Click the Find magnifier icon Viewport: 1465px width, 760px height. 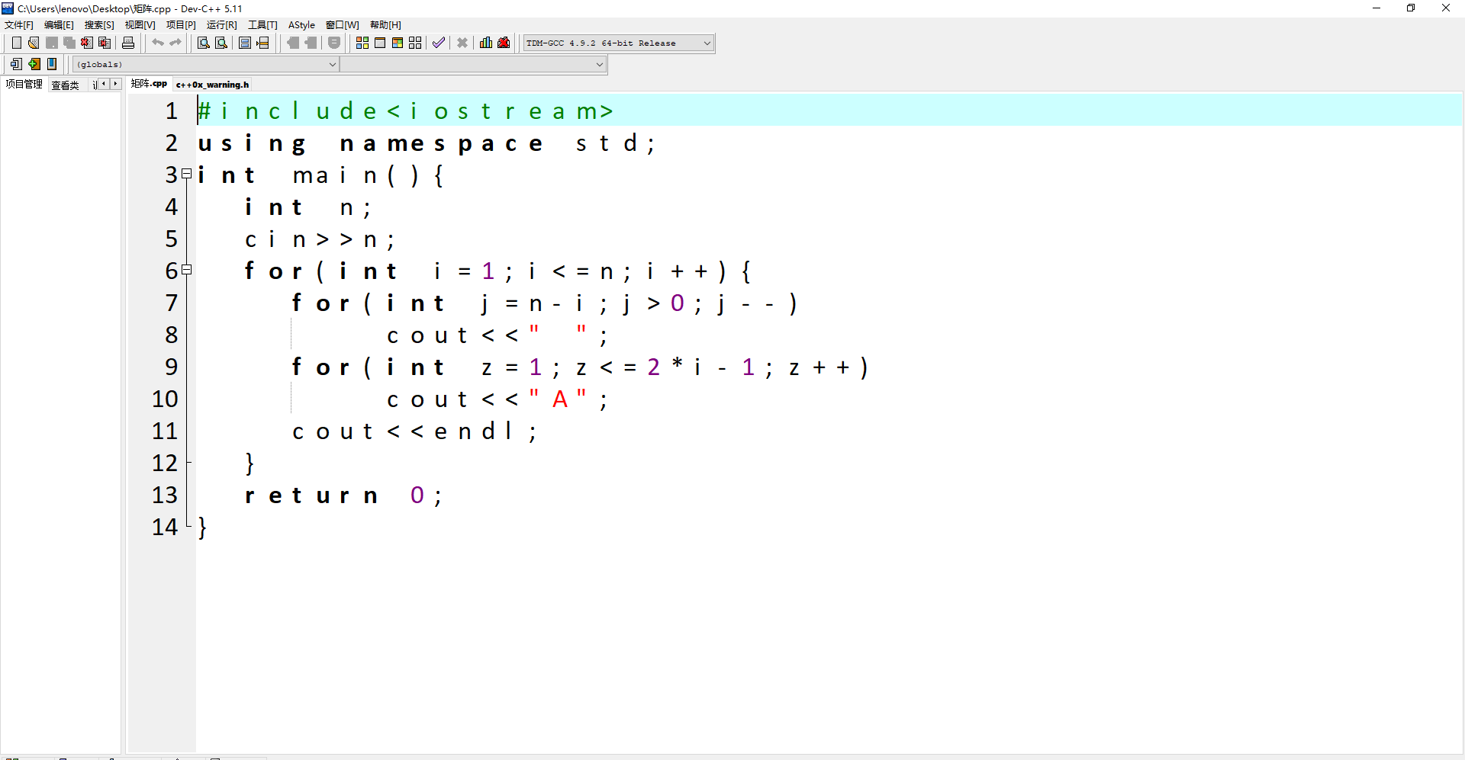coord(204,43)
